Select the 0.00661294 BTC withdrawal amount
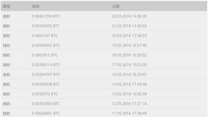The height and width of the screenshot is (117, 208). (x=46, y=16)
